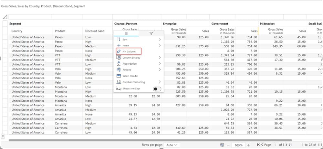323x149 pixels.
Task: Click the 1,025.29 cell
Action: 227,110
